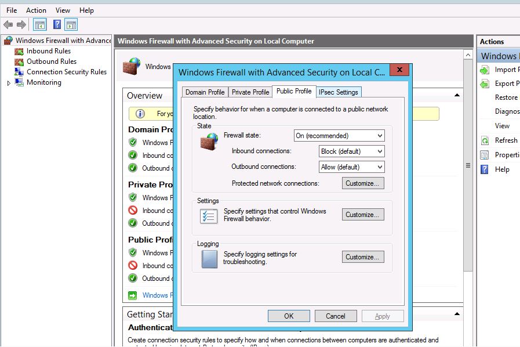Collapse the Overview section
The height and width of the screenshot is (347, 520).
tap(457, 95)
